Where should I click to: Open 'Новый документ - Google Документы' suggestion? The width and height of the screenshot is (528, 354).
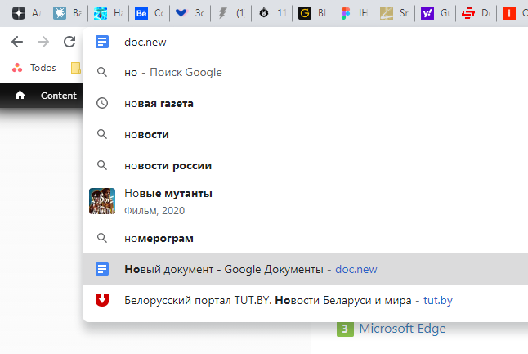tap(305, 269)
